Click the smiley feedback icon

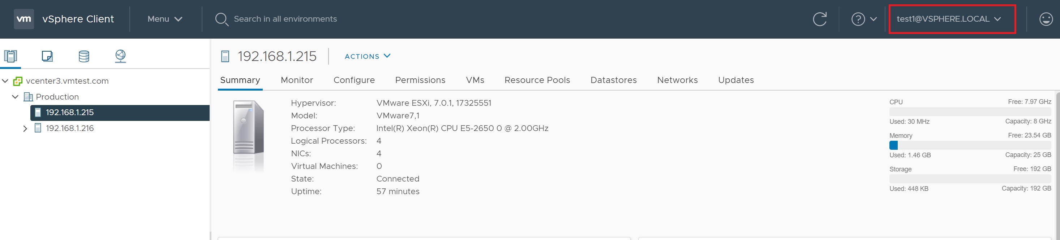coord(1046,19)
